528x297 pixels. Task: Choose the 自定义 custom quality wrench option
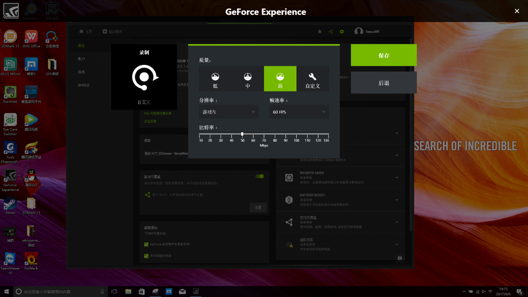point(313,79)
